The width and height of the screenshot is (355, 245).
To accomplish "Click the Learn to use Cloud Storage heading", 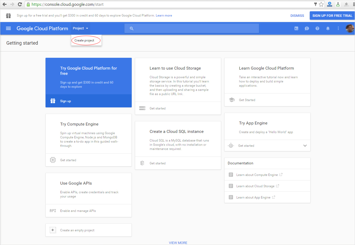I will pos(175,68).
